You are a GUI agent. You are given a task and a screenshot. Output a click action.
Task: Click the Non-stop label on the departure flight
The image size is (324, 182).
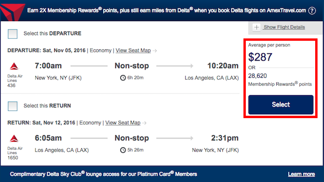(132, 66)
